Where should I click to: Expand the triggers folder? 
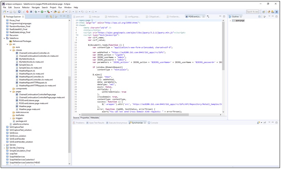[11, 118]
